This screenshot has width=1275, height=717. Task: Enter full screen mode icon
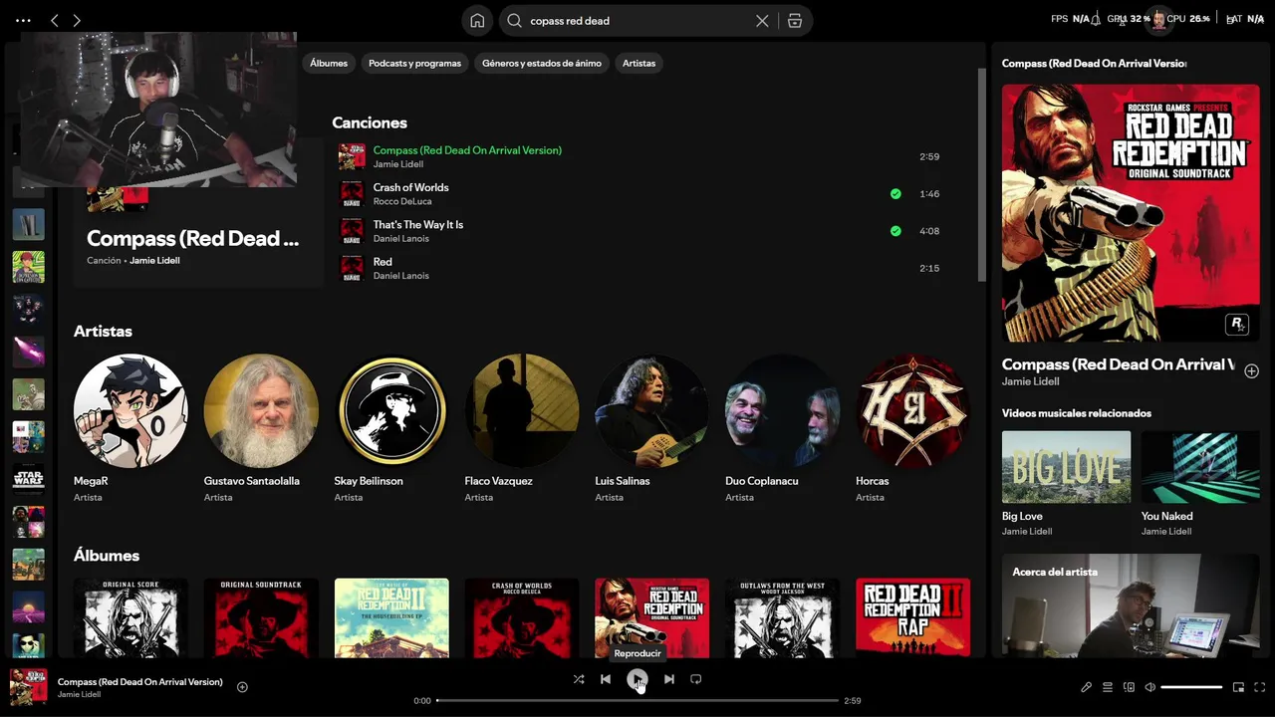click(x=1259, y=687)
